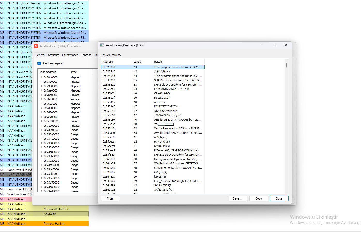This screenshot has width=361, height=232.
Task: Expand memory region 0x7bf0000
Action: [x=41, y=99]
